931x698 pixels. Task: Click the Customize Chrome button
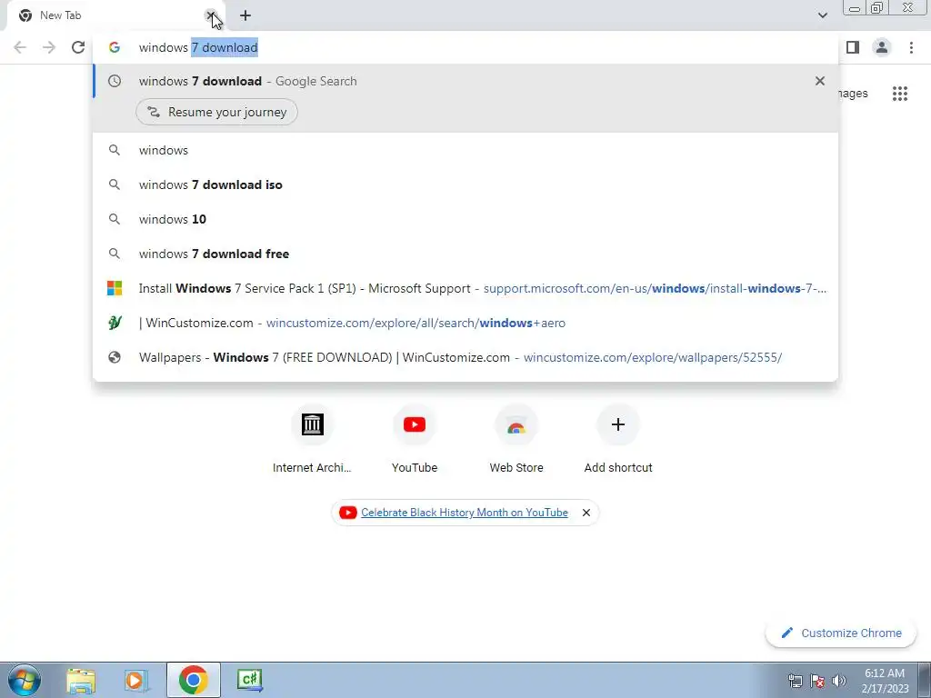[x=841, y=633]
